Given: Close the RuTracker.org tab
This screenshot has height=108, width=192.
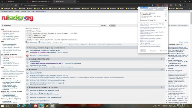Looking at the screenshot, I should click(x=75, y=1).
